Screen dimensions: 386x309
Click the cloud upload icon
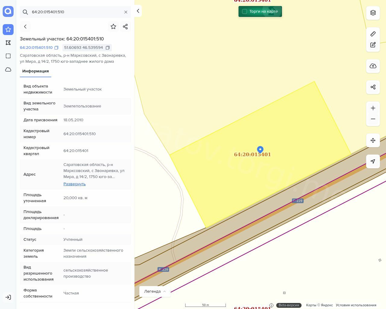coord(373,66)
